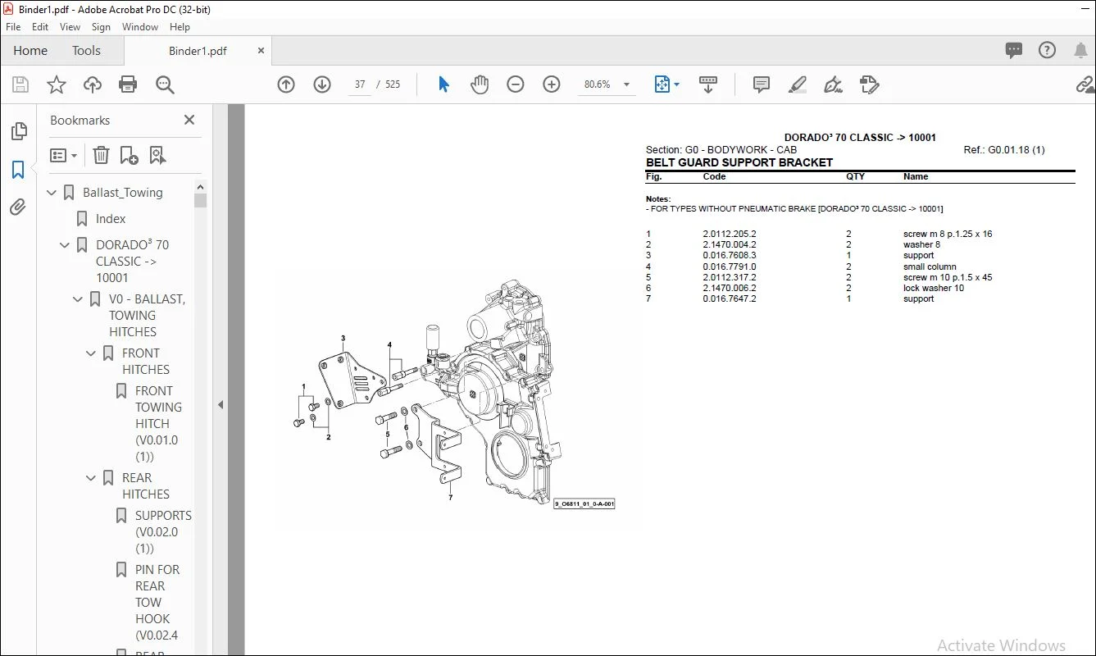The height and width of the screenshot is (656, 1096).
Task: Switch to the Tools tab
Action: tap(86, 51)
